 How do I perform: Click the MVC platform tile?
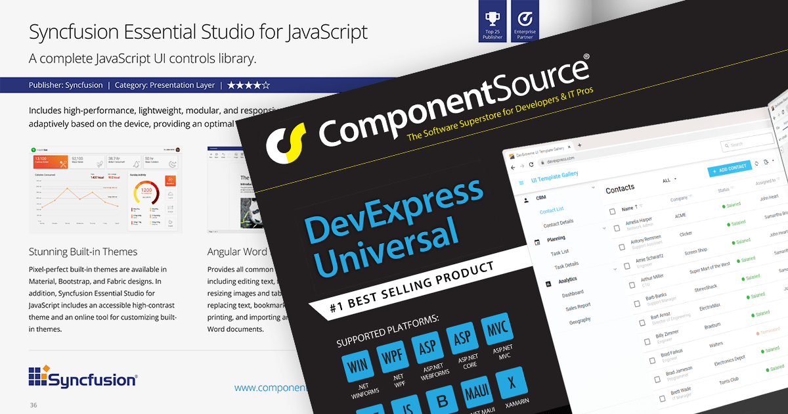click(x=496, y=327)
